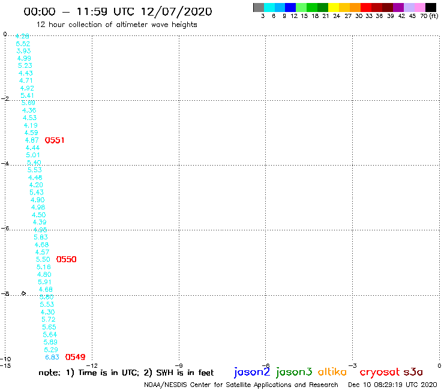Select the wave height reading 3.93
Image resolution: width=444 pixels, height=390 pixels.
click(23, 51)
